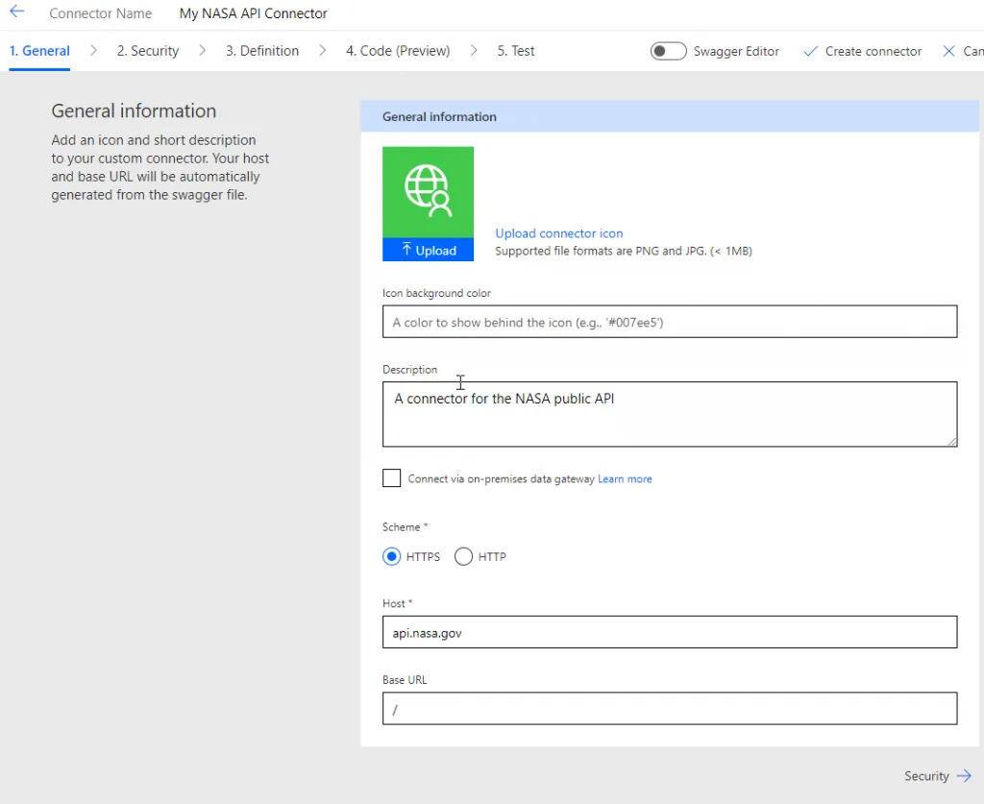
Task: Click the Cancel X icon
Action: 949,51
